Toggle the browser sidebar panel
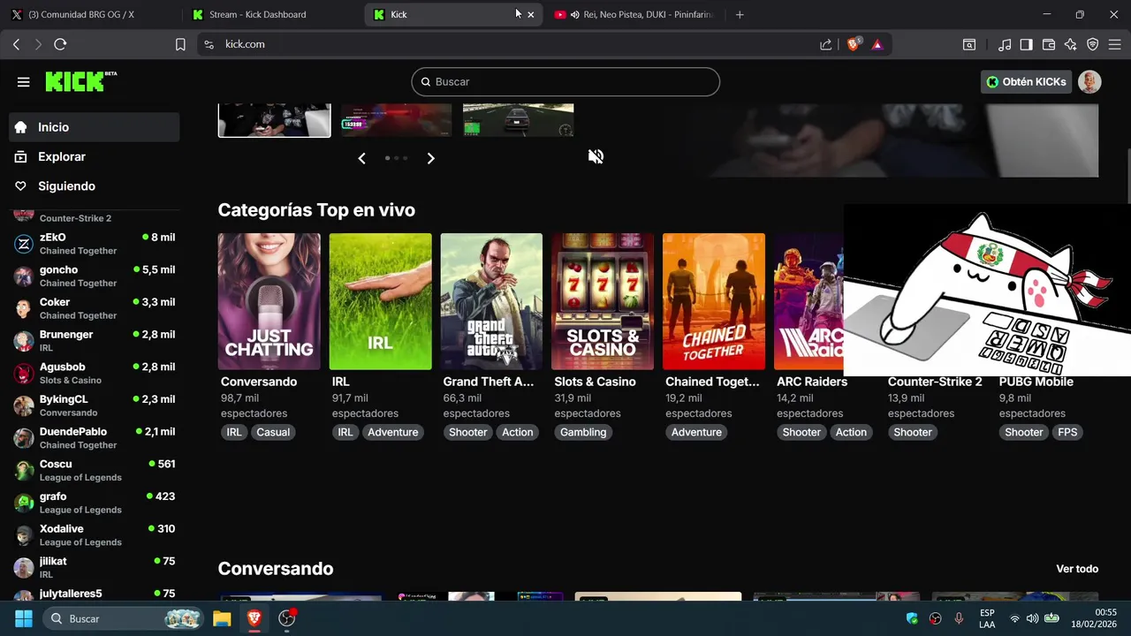This screenshot has height=636, width=1131. point(1026,44)
